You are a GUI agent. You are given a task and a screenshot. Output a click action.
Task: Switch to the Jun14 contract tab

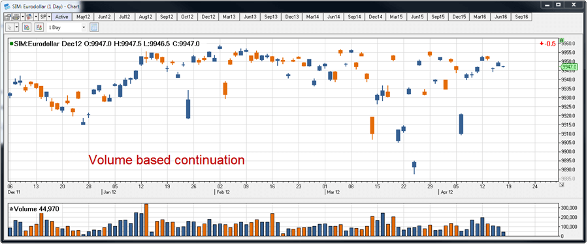click(333, 17)
